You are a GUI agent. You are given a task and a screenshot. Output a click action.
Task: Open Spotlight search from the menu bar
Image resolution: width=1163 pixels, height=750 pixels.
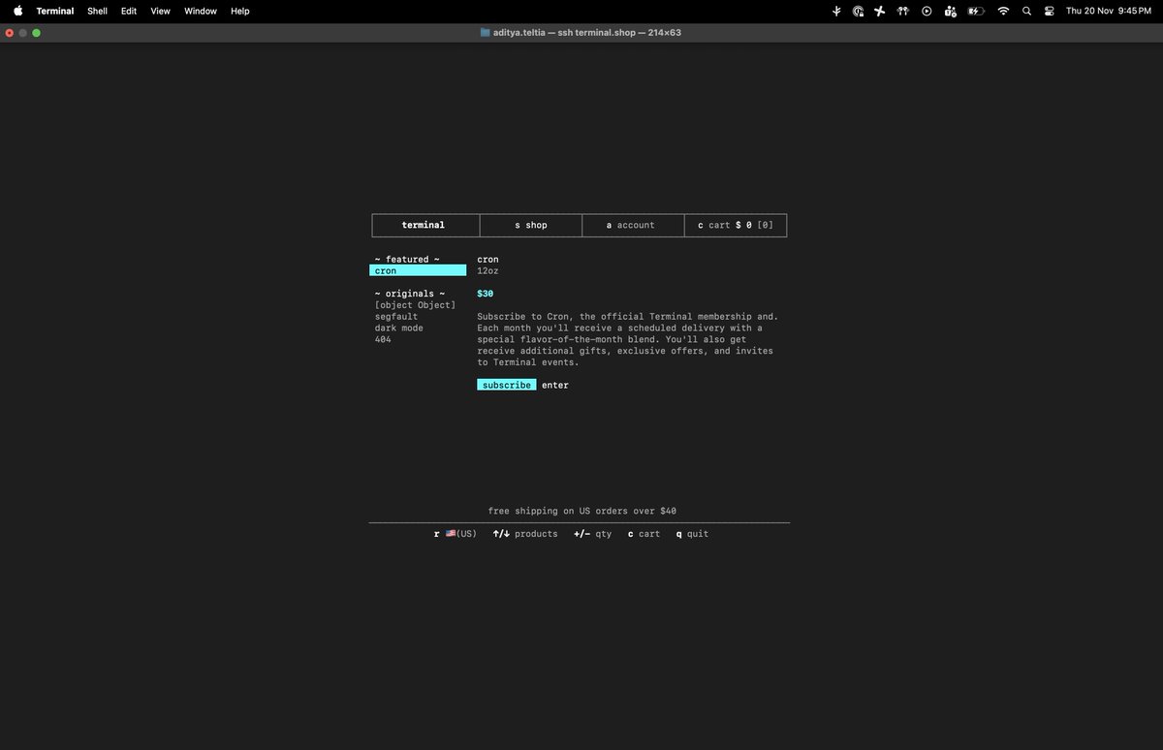[1026, 11]
